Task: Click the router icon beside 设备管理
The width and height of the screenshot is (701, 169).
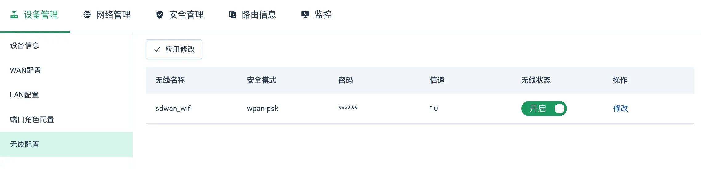Action: pyautogui.click(x=14, y=14)
